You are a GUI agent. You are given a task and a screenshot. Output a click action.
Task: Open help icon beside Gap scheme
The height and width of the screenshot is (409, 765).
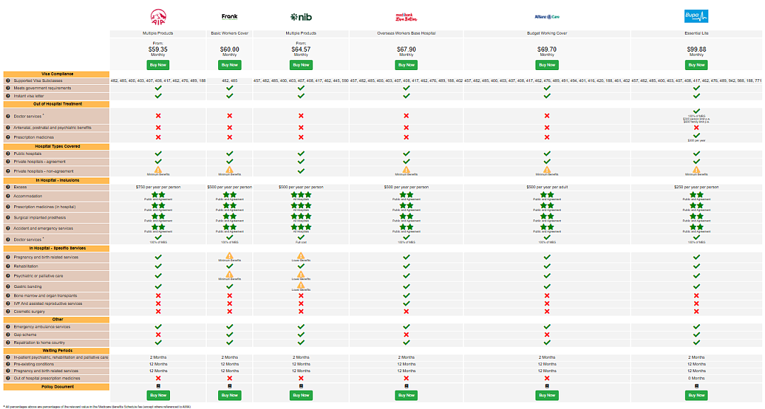coord(8,335)
